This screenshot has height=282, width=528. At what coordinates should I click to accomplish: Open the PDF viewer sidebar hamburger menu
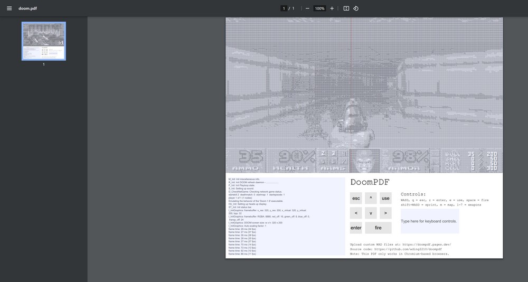click(9, 8)
